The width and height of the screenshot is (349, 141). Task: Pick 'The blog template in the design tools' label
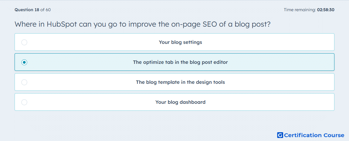(180, 82)
